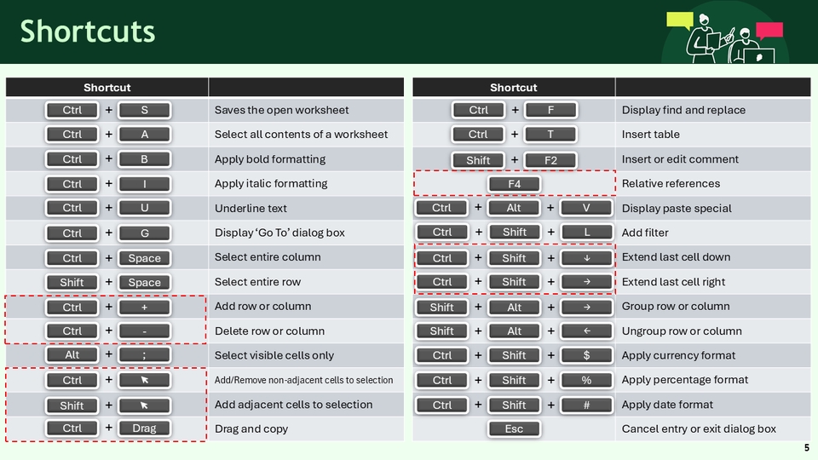The image size is (818, 460).
Task: Click the Shift key in Insert or edit comment row
Action: 478,160
